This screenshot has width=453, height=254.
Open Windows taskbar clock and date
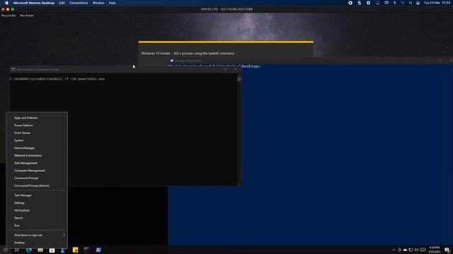[434, 250]
